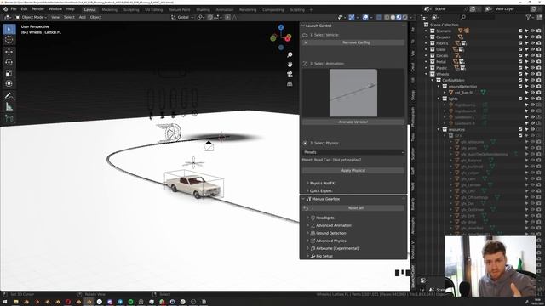Viewport: 545px width, 306px height.
Task: Select the 3D Cursor tool
Action: [9, 40]
